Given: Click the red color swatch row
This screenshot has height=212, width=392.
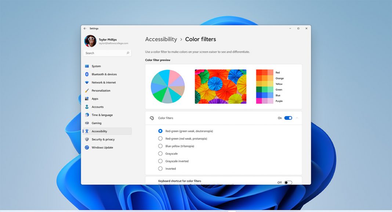Looking at the screenshot, I should [x=265, y=72].
